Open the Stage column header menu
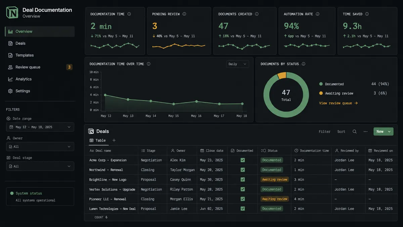Image resolution: width=403 pixels, height=227 pixels. (152, 151)
